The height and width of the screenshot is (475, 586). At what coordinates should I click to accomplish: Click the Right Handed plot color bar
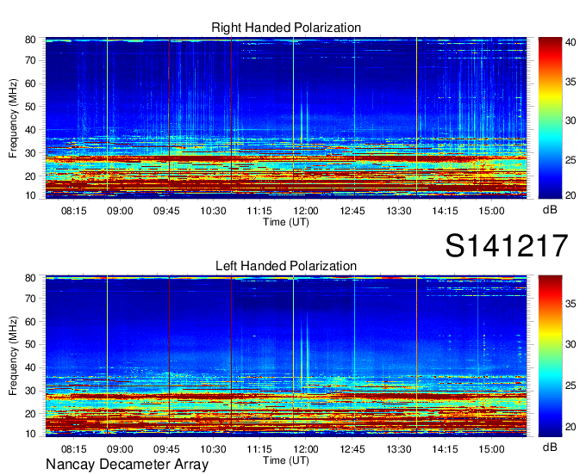click(x=550, y=118)
